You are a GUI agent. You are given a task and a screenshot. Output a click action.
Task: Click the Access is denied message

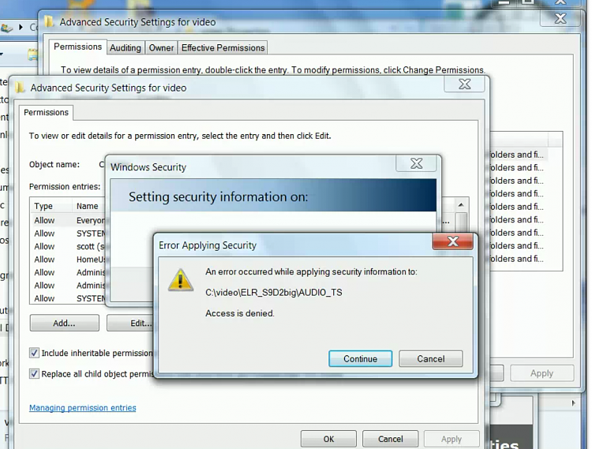tap(240, 313)
